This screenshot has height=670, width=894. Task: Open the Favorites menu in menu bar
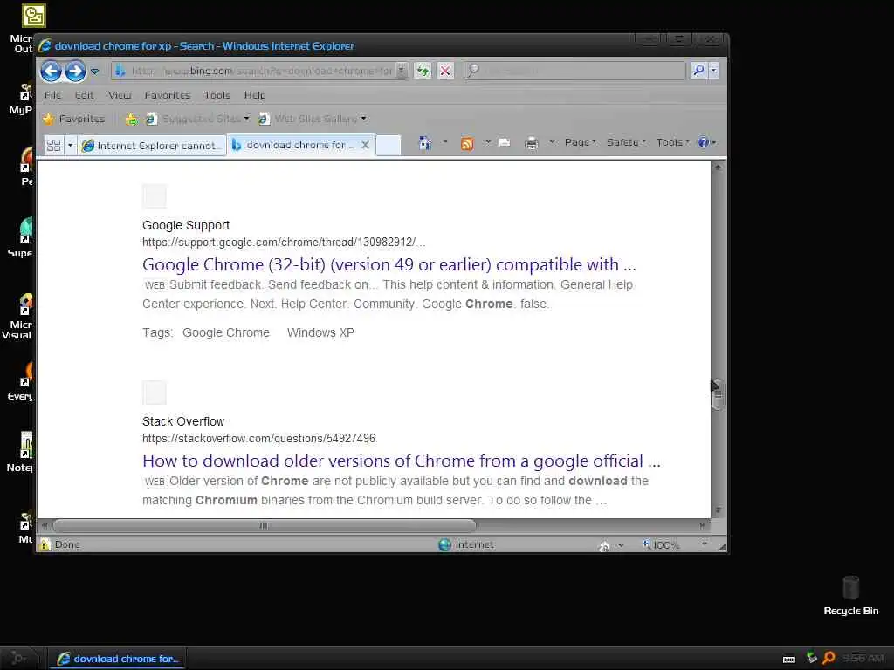(x=167, y=95)
